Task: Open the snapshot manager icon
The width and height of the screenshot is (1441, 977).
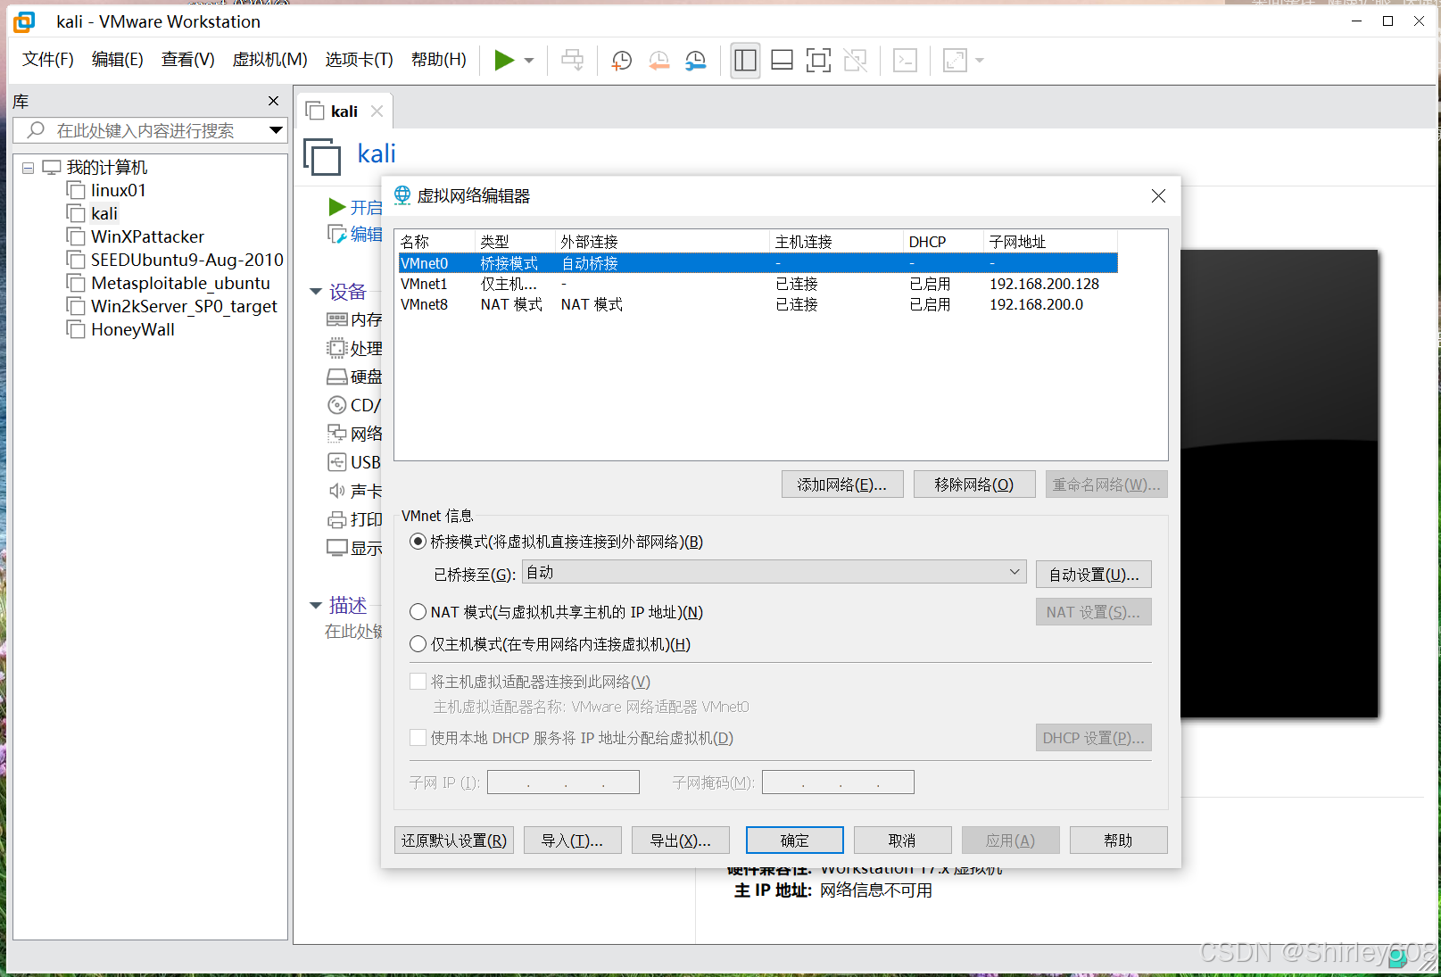Action: click(x=695, y=60)
